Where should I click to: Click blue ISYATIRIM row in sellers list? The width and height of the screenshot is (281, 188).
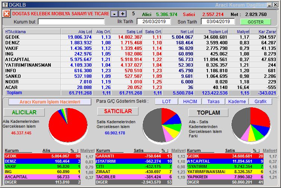tap(134, 161)
